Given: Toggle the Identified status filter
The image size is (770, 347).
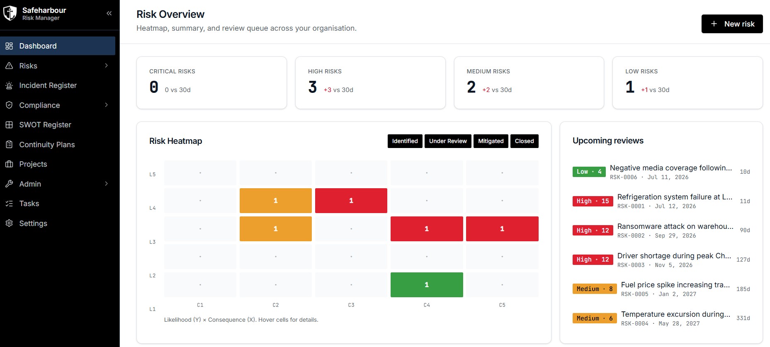Looking at the screenshot, I should tap(405, 141).
